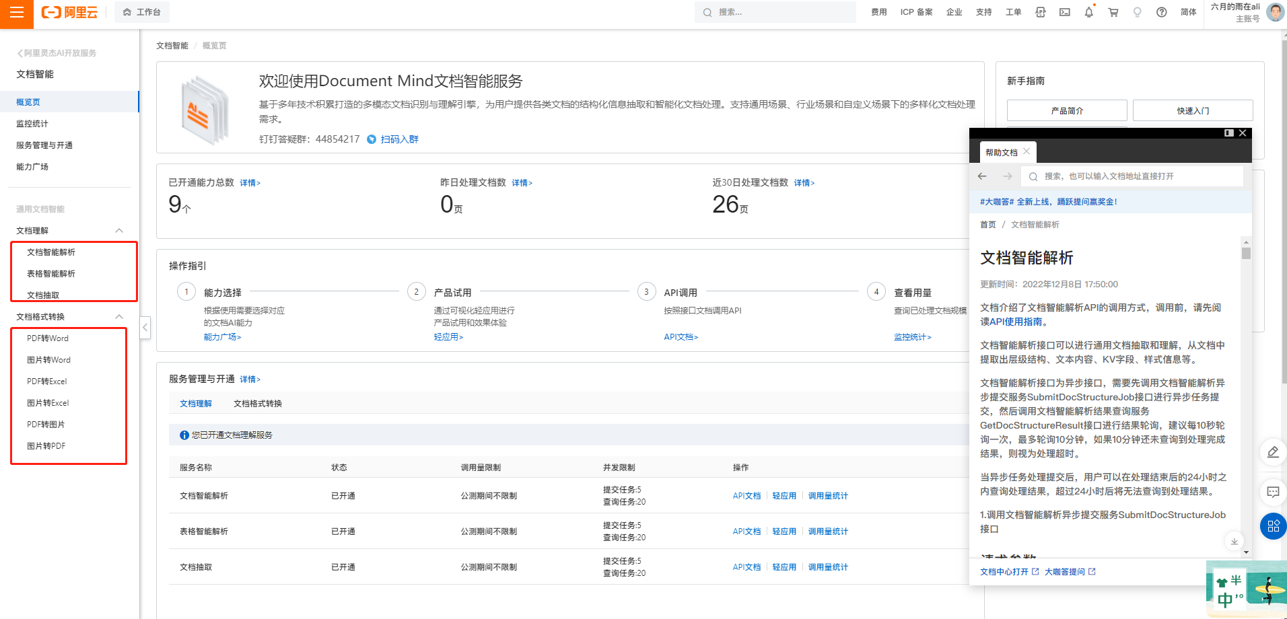Screen dimensions: 1287x619
Task: Close the help document floating panel
Action: click(1243, 133)
